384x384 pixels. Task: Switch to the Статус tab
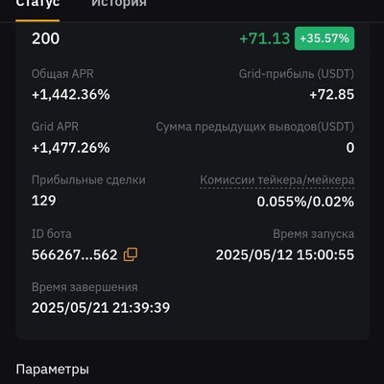coord(37,4)
